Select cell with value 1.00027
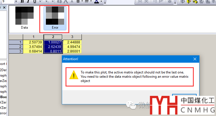The width and height of the screenshot is (216, 116). (53, 42)
